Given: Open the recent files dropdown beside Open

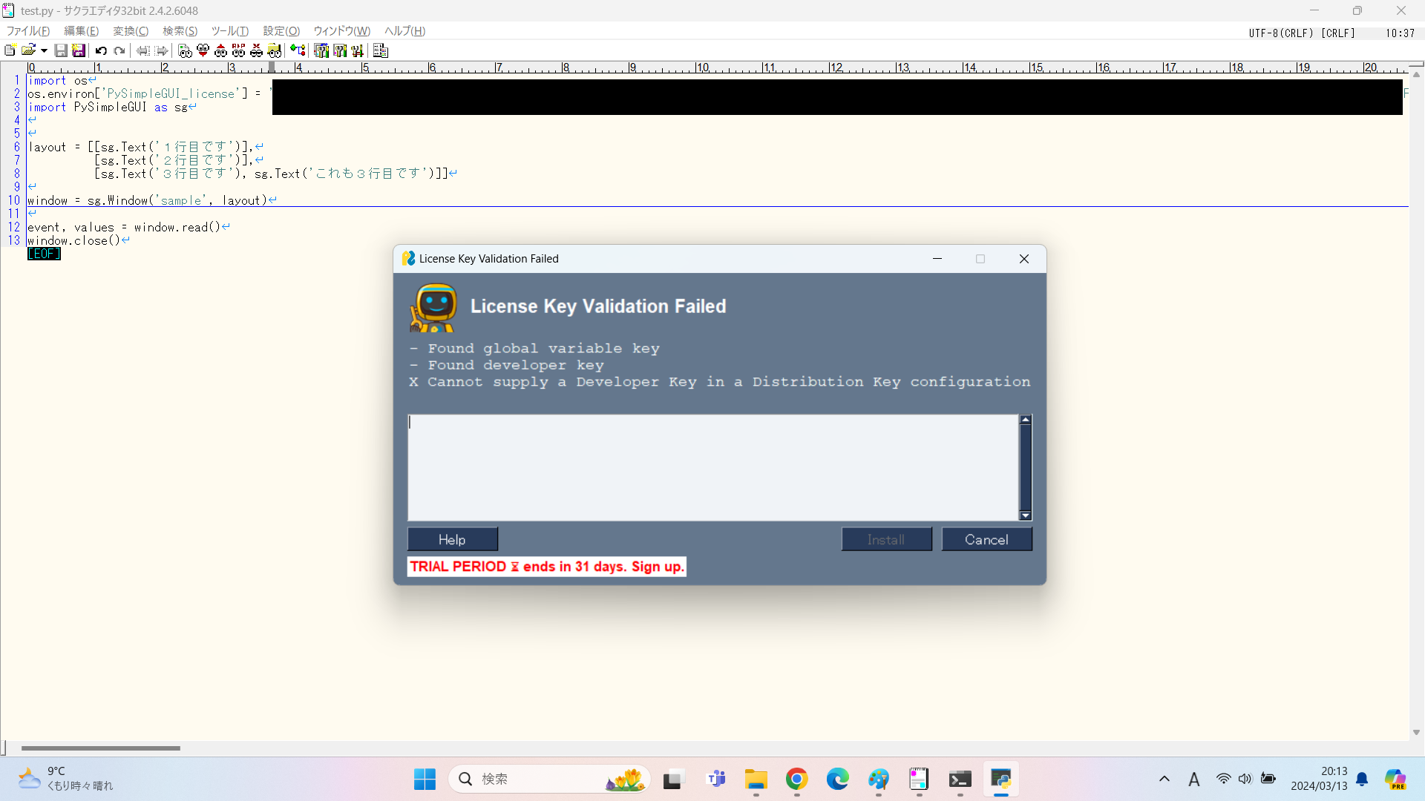Looking at the screenshot, I should click(43, 50).
